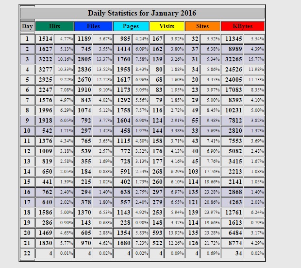Click Visits value 593 on day 20
Viewport: 301px width, 268px height.
156,232
